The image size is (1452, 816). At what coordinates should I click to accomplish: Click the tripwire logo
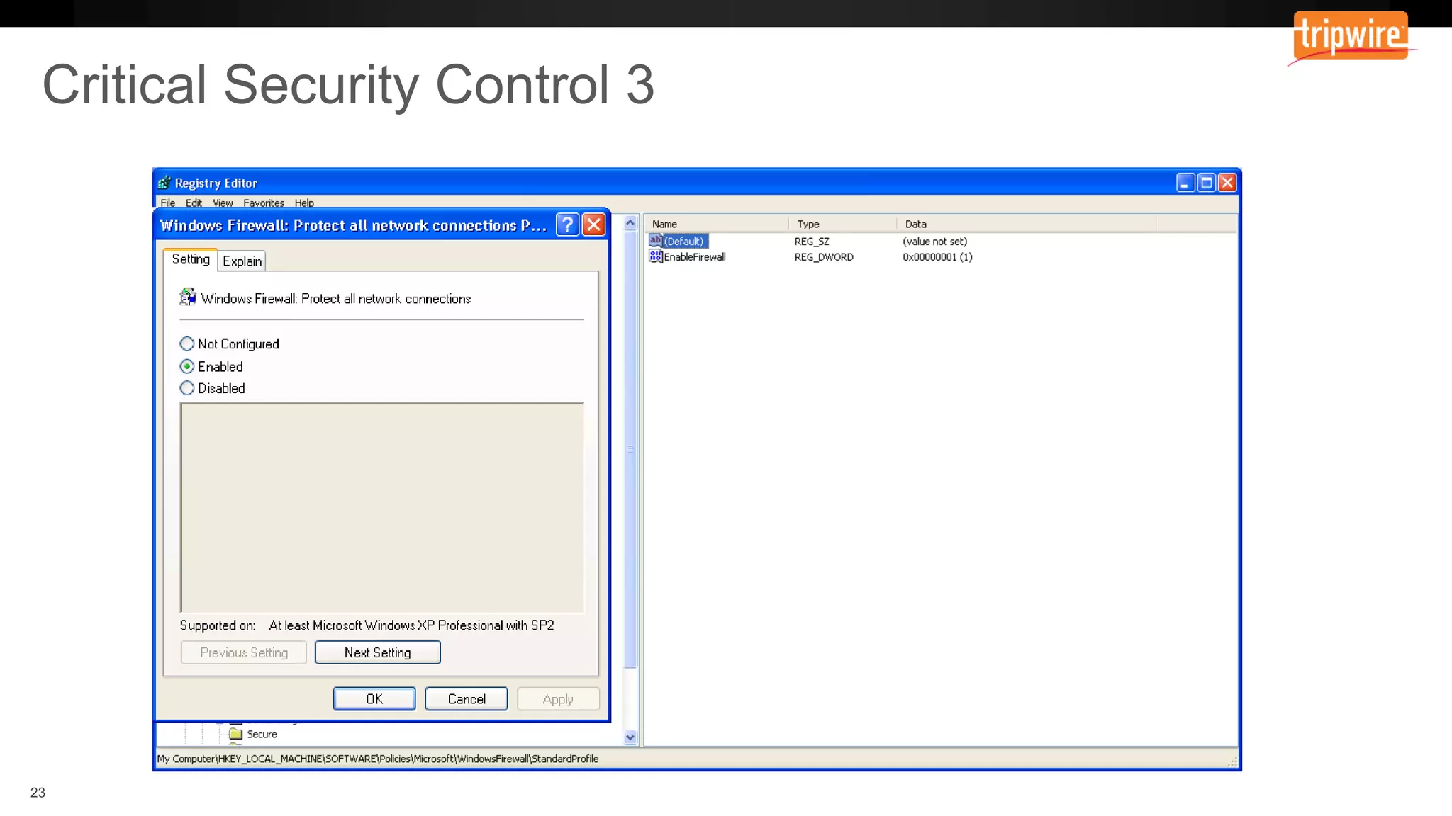(1351, 35)
